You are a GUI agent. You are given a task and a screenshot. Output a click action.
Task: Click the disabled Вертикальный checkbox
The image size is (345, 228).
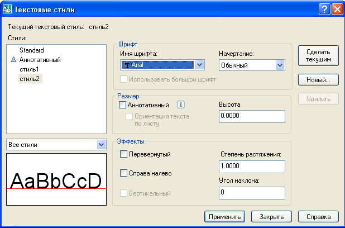tap(123, 193)
